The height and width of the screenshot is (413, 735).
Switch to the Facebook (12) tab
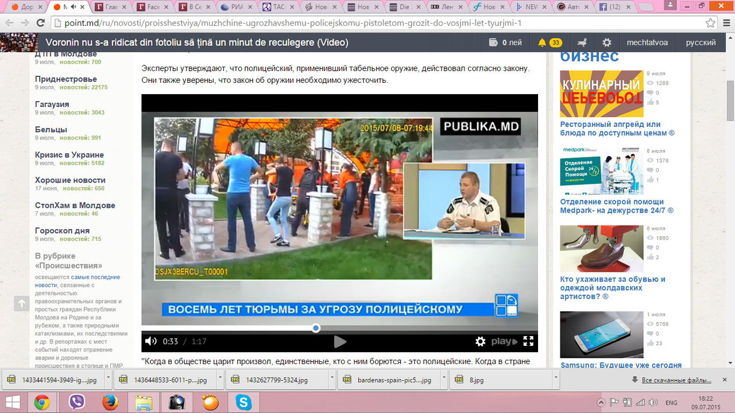(614, 7)
